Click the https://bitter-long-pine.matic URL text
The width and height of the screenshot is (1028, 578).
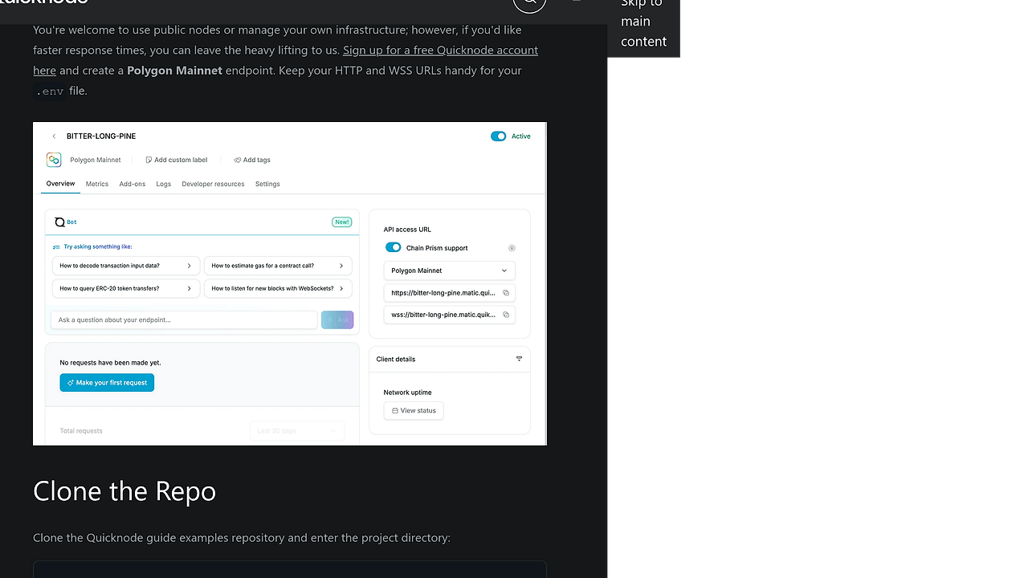pos(443,293)
